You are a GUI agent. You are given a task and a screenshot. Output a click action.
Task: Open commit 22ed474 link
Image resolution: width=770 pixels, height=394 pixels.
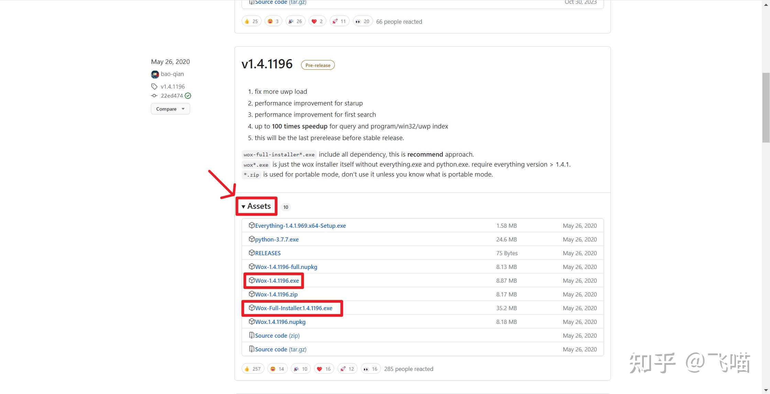(172, 96)
